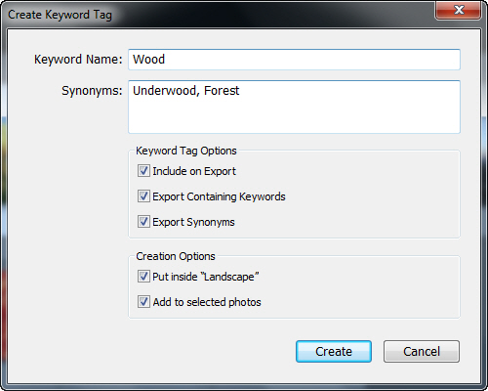Screen dimensions: 488x391
Task: Uncheck the Include on Export checkbox
Action: click(143, 171)
